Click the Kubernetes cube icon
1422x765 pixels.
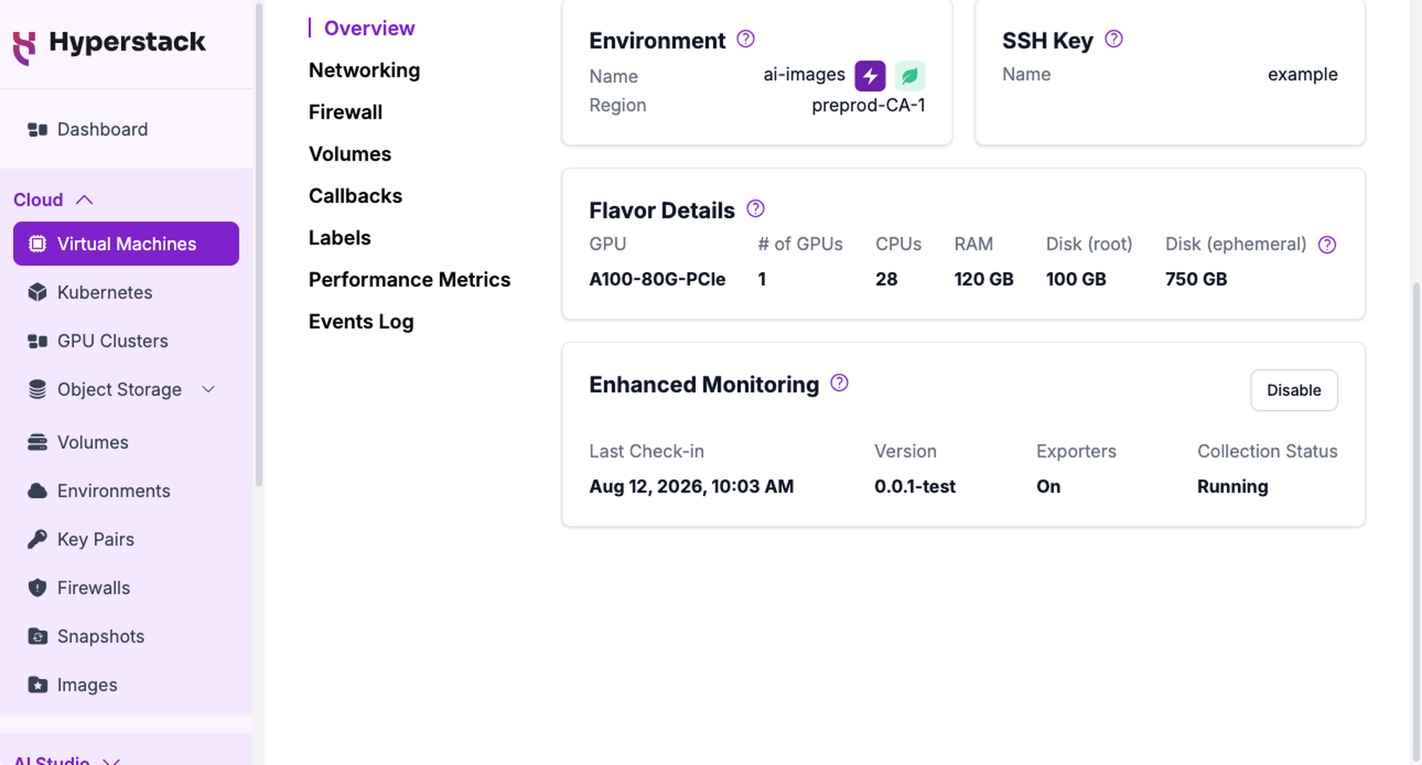click(38, 292)
